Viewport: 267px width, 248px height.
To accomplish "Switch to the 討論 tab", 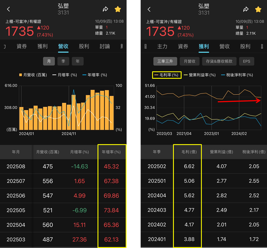I will (x=105, y=46).
